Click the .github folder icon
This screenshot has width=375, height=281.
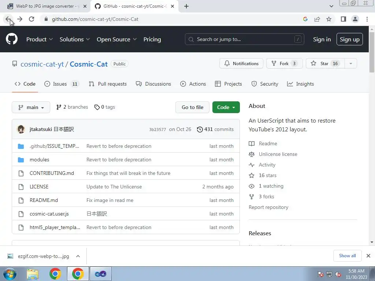(x=21, y=146)
